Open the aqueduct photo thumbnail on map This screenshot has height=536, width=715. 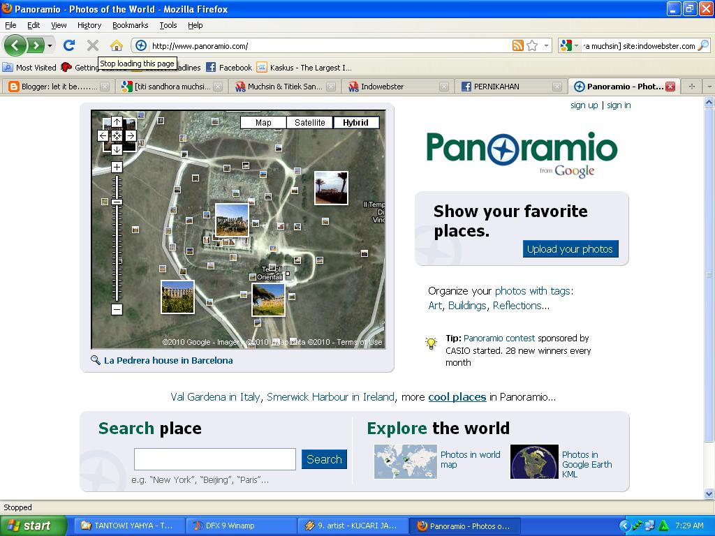pyautogui.click(x=178, y=297)
